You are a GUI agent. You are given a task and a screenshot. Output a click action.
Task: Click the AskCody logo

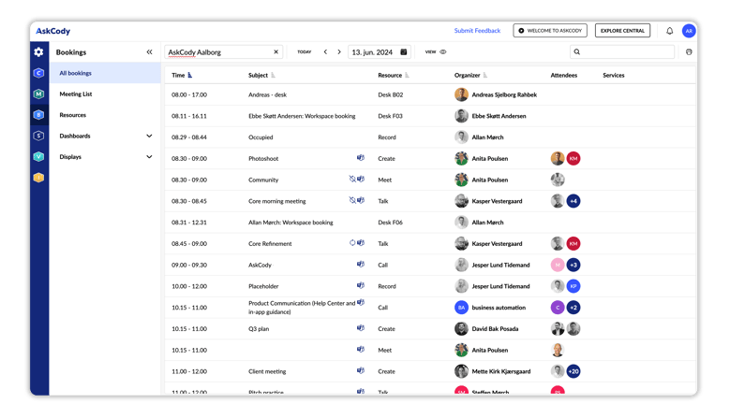pos(53,31)
